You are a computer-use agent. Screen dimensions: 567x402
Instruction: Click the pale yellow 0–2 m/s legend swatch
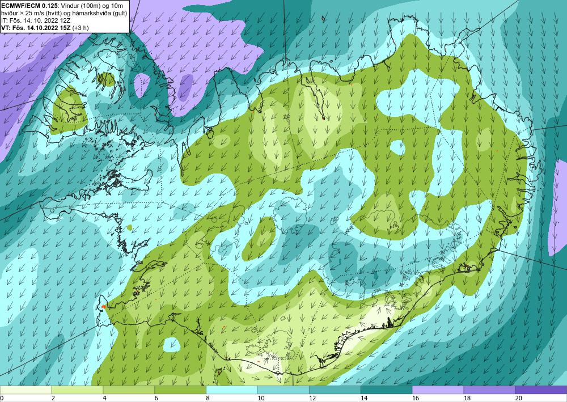[x=26, y=390]
